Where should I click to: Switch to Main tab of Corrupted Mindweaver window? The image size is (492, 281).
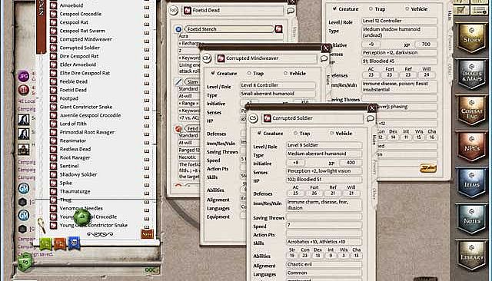[328, 80]
